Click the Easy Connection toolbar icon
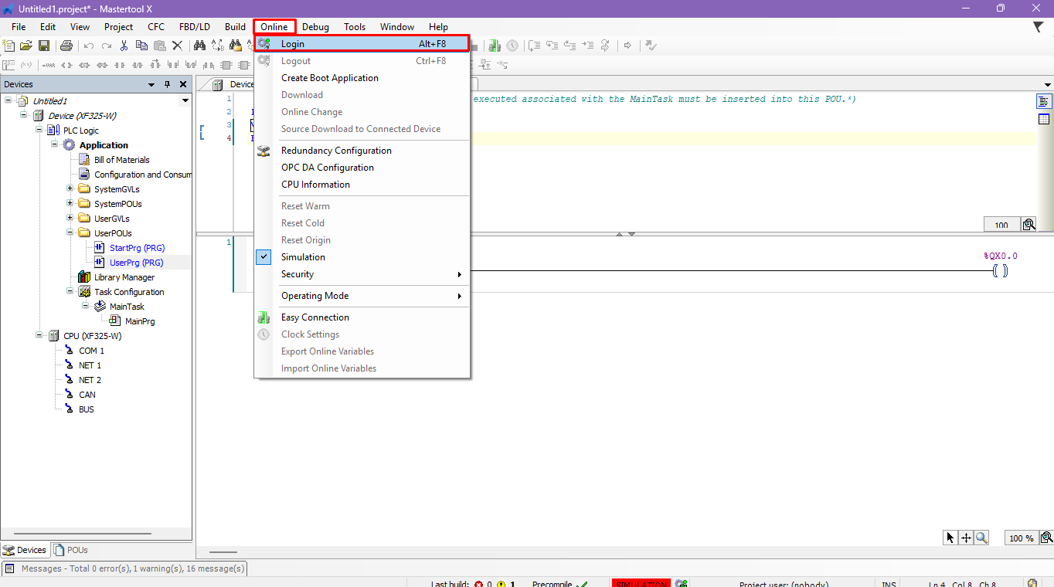The image size is (1054, 587). click(x=495, y=46)
